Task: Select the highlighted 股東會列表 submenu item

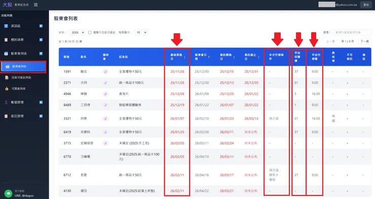Action: [x=23, y=67]
